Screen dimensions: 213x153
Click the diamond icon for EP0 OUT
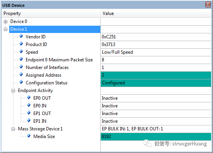29,97
